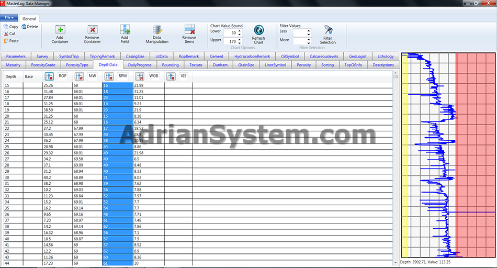This screenshot has width=497, height=268.
Task: Open the HydrocarbonRemark tab
Action: point(252,57)
